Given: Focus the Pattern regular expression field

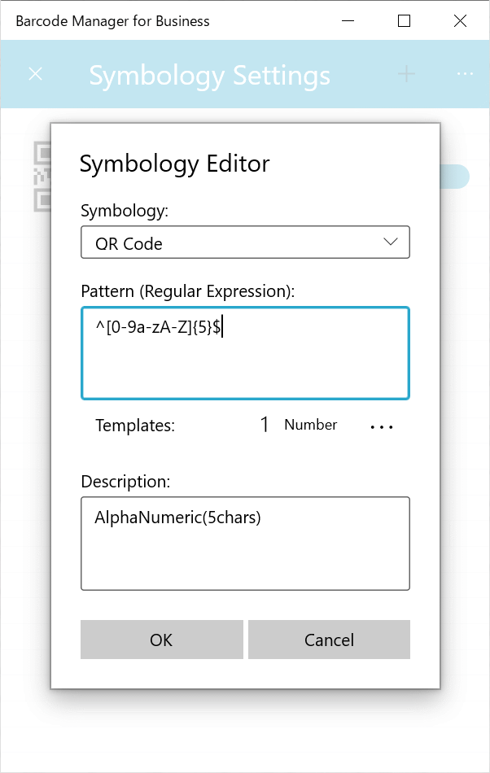Looking at the screenshot, I should (246, 353).
